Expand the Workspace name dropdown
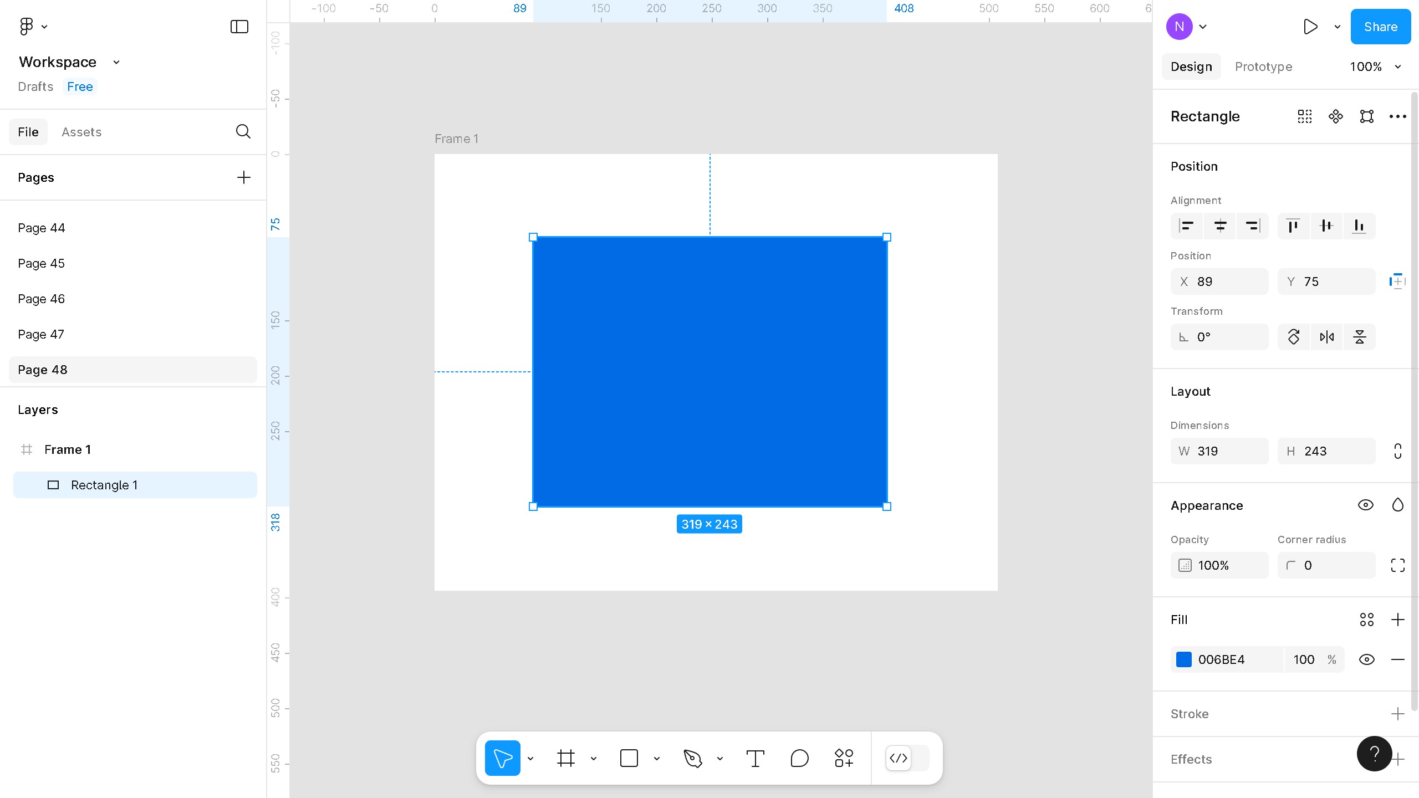The image size is (1419, 798). coord(116,62)
